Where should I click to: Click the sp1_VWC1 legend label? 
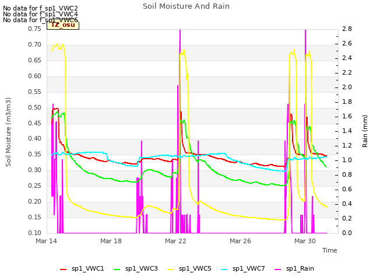tap(88, 268)
